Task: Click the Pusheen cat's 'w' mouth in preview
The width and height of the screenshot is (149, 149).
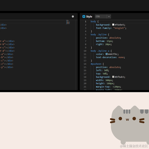Action: tap(127, 120)
